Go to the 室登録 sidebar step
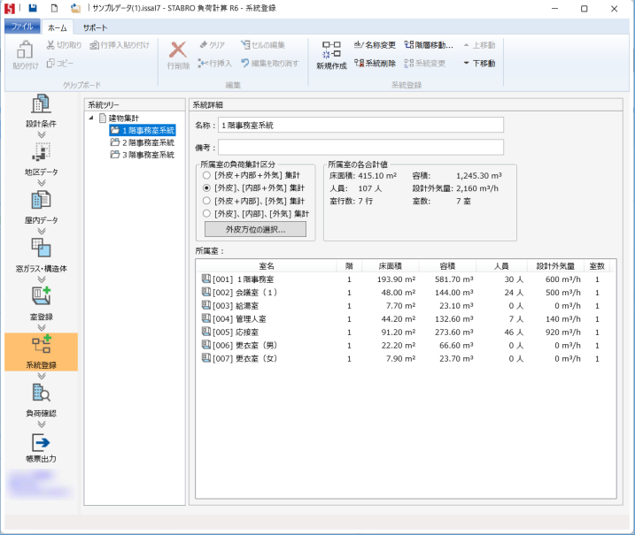The width and height of the screenshot is (635, 535). (41, 302)
